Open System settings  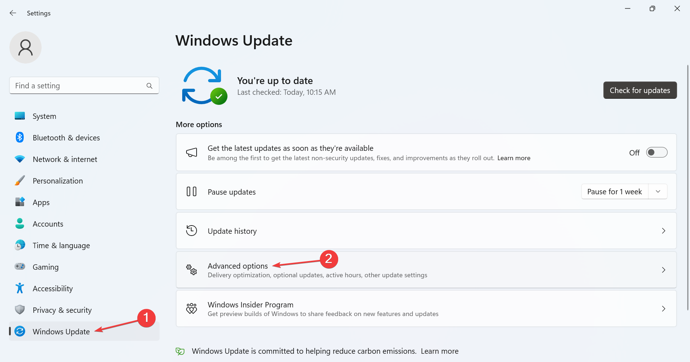point(84,116)
